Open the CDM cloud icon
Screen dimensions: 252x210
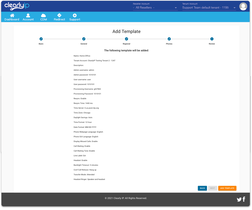pos(43,16)
